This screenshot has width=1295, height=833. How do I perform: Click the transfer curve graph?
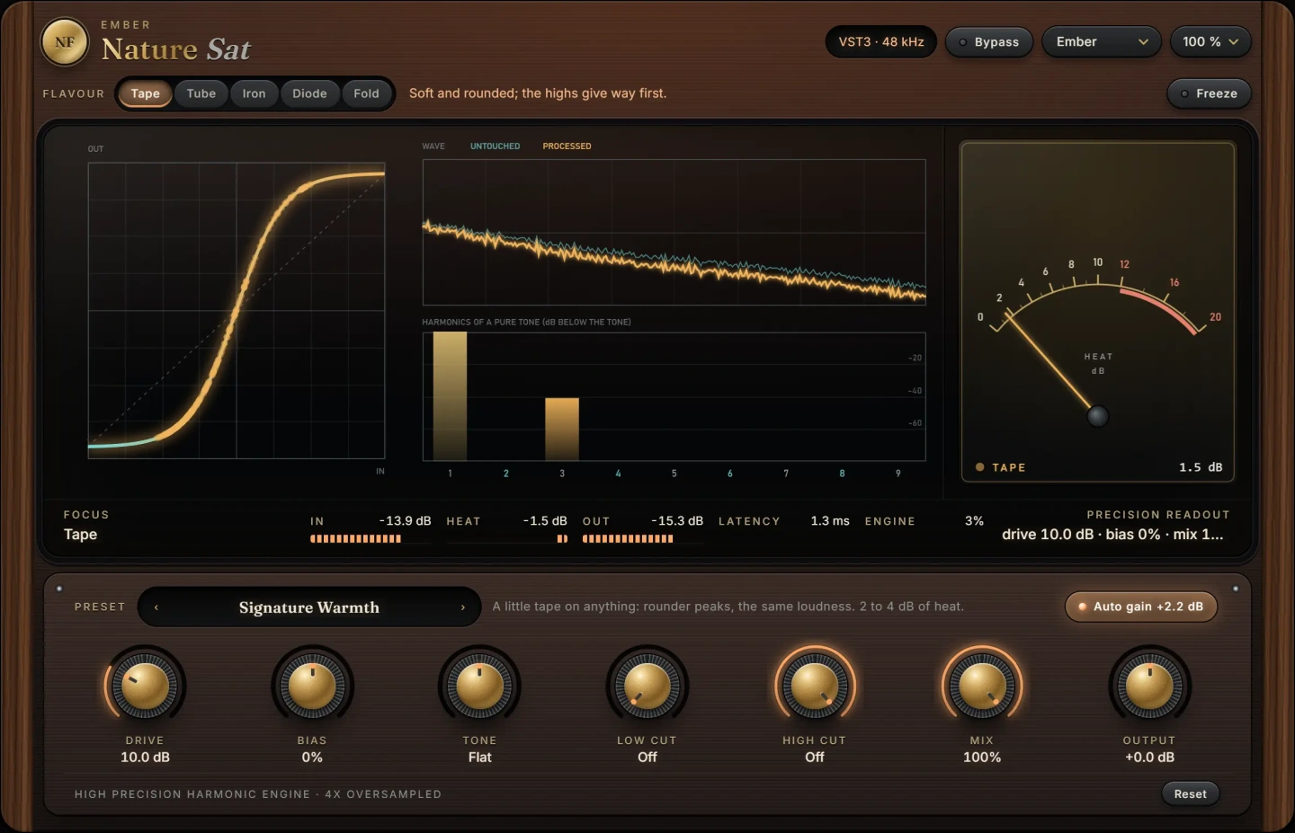[237, 311]
